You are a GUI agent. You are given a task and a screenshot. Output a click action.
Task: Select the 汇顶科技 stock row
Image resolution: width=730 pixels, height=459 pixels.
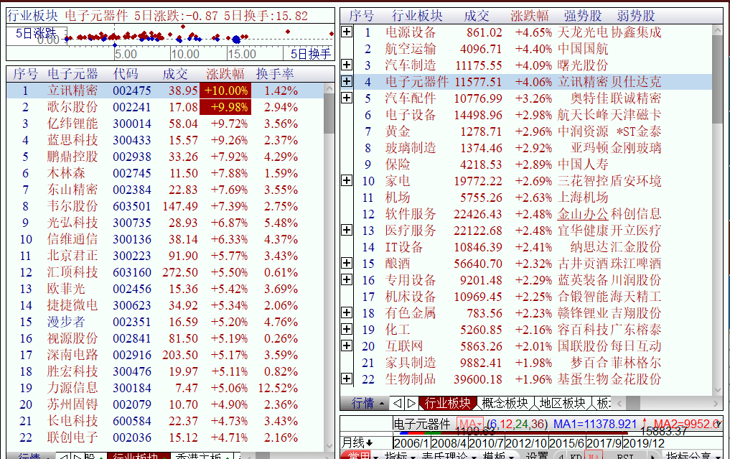(165, 272)
